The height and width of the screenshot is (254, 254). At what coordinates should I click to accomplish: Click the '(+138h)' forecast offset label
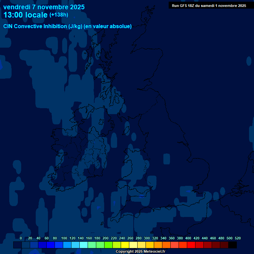tap(59, 15)
